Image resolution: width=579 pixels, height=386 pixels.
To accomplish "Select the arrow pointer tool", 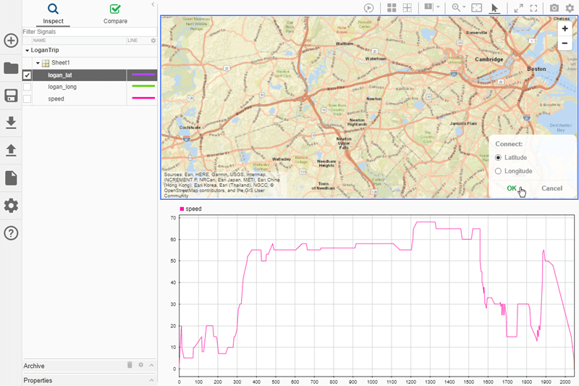I will 494,8.
